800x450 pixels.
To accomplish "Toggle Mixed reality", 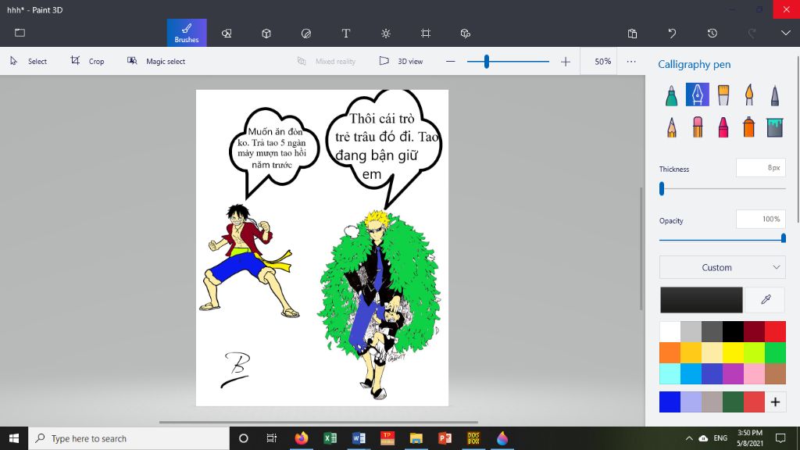I will [327, 61].
